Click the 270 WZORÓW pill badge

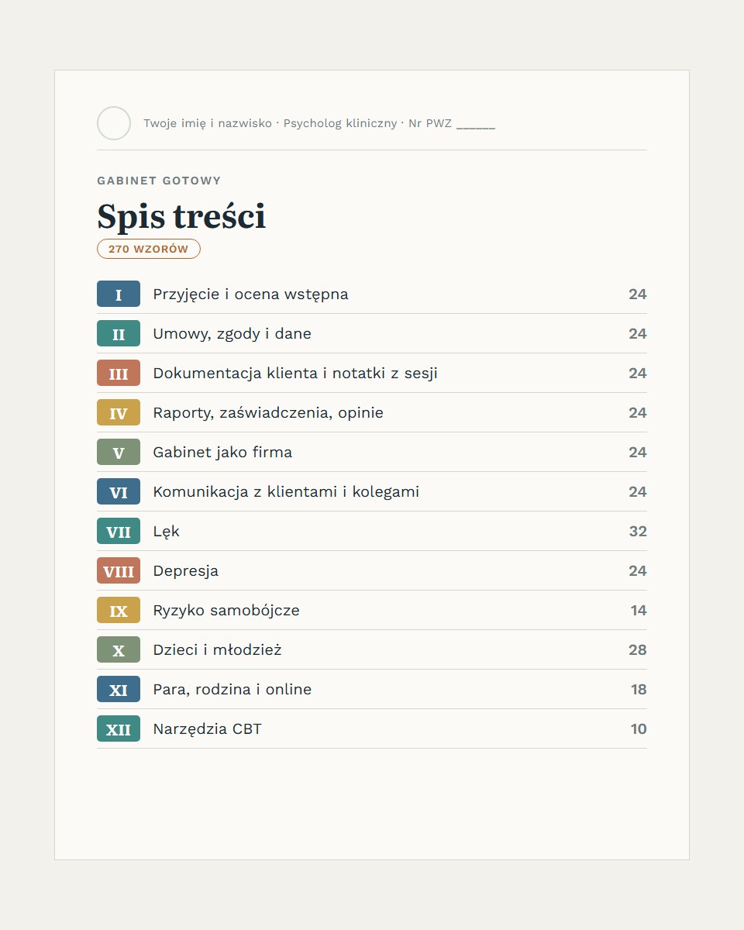[x=149, y=249]
